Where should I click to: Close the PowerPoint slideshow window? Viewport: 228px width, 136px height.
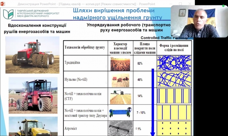[190, 4]
